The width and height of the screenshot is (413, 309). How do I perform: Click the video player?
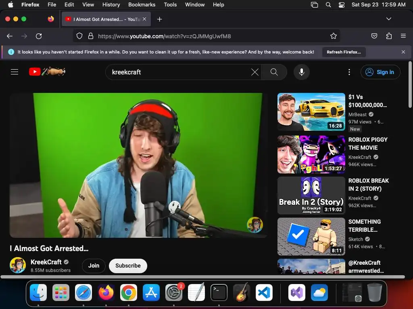138,165
